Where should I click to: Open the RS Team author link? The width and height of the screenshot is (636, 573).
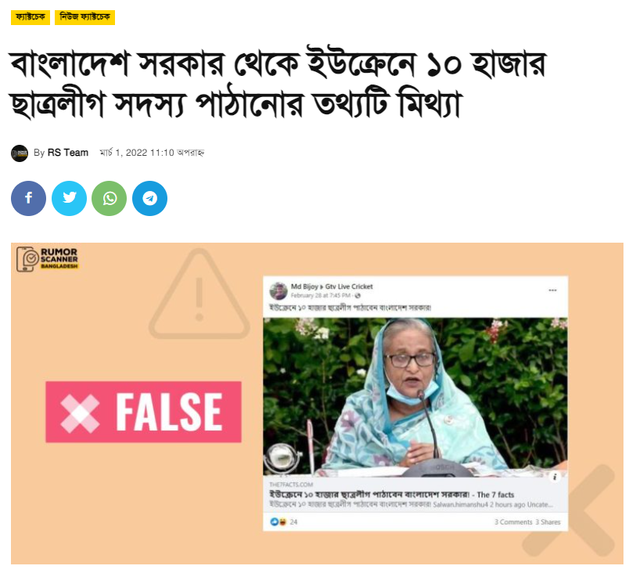68,153
